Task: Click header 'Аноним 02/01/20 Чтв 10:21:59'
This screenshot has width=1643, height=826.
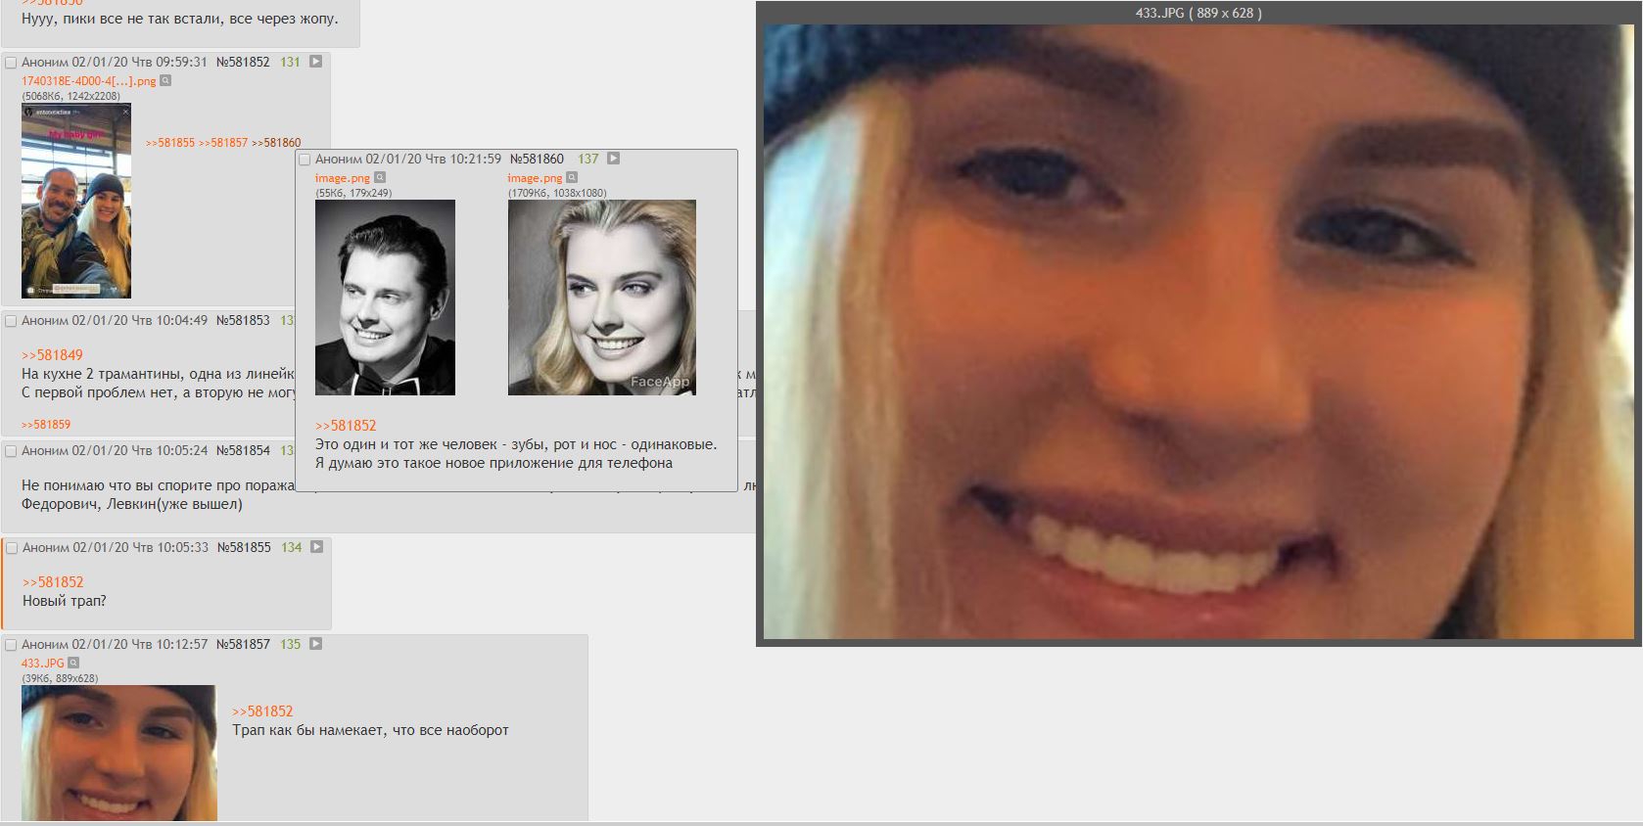Action: point(408,159)
